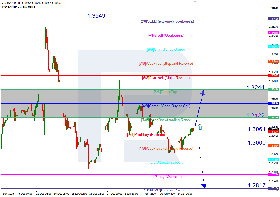280x197 pixels.
Task: Click the '[0/8]Ultimate support' label
Action: [166, 162]
